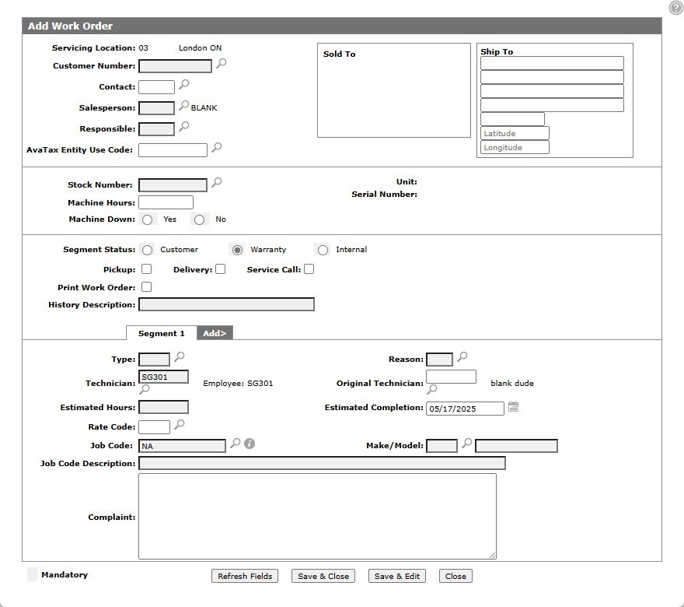Click the Refresh Fields button

pyautogui.click(x=245, y=576)
